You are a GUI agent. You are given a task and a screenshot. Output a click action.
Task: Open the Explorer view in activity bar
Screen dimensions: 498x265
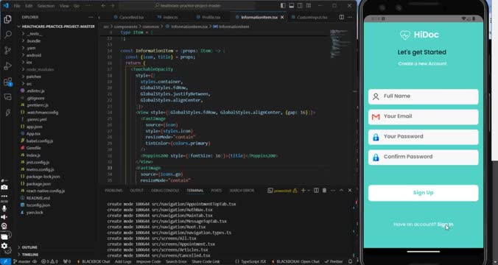7,19
